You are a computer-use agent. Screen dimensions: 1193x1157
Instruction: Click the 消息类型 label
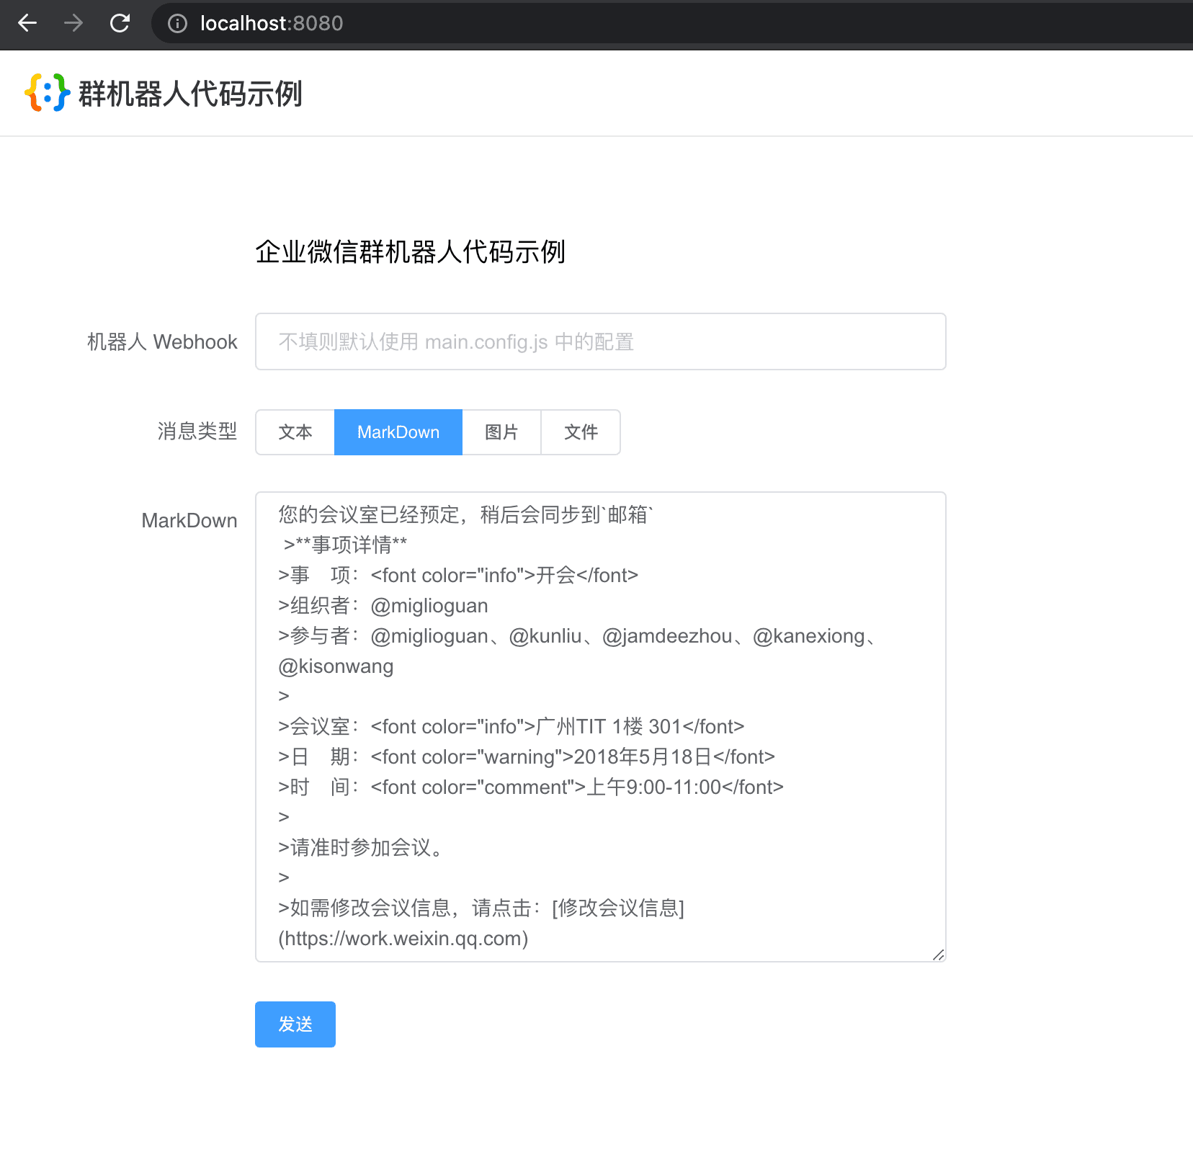197,431
